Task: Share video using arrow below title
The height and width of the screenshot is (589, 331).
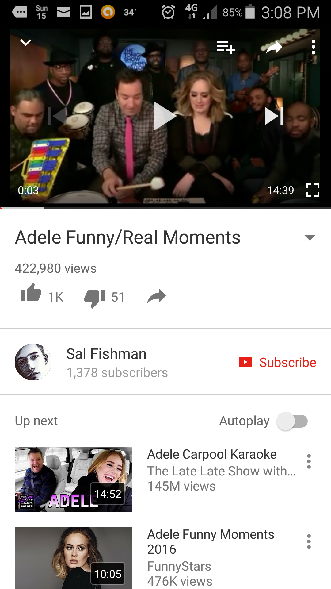Action: click(156, 296)
